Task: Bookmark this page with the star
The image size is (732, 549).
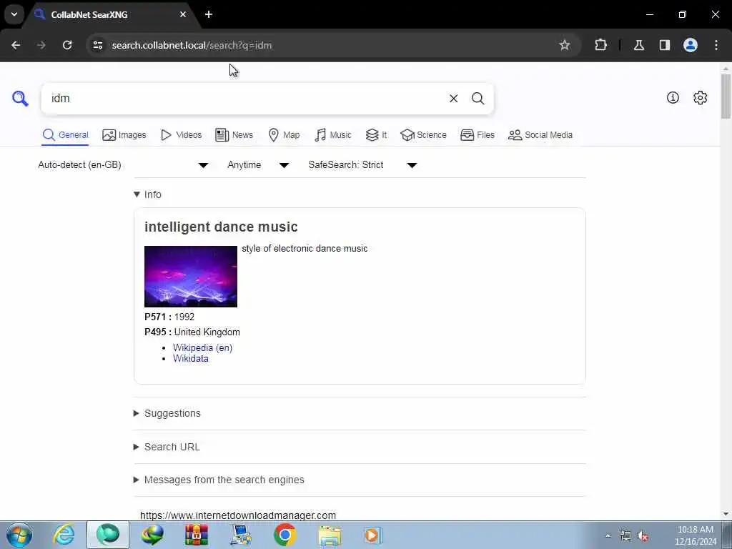Action: 565,45
